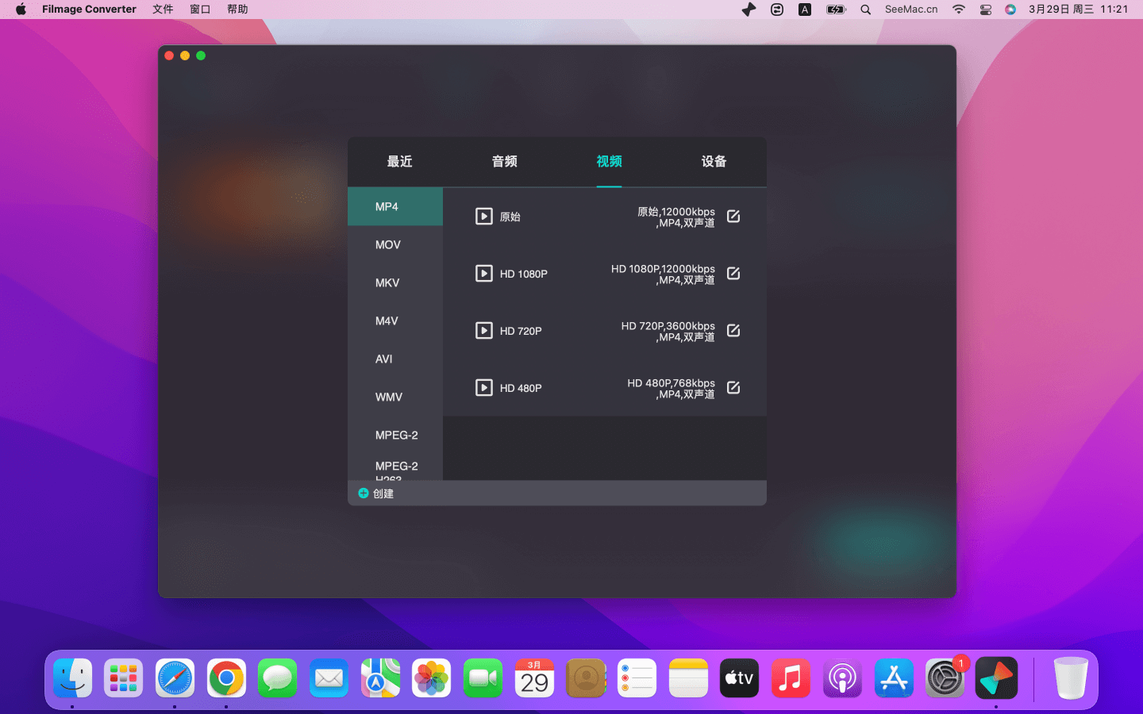Screen dimensions: 1143x714
Task: Pick the AVI format option
Action: [384, 359]
